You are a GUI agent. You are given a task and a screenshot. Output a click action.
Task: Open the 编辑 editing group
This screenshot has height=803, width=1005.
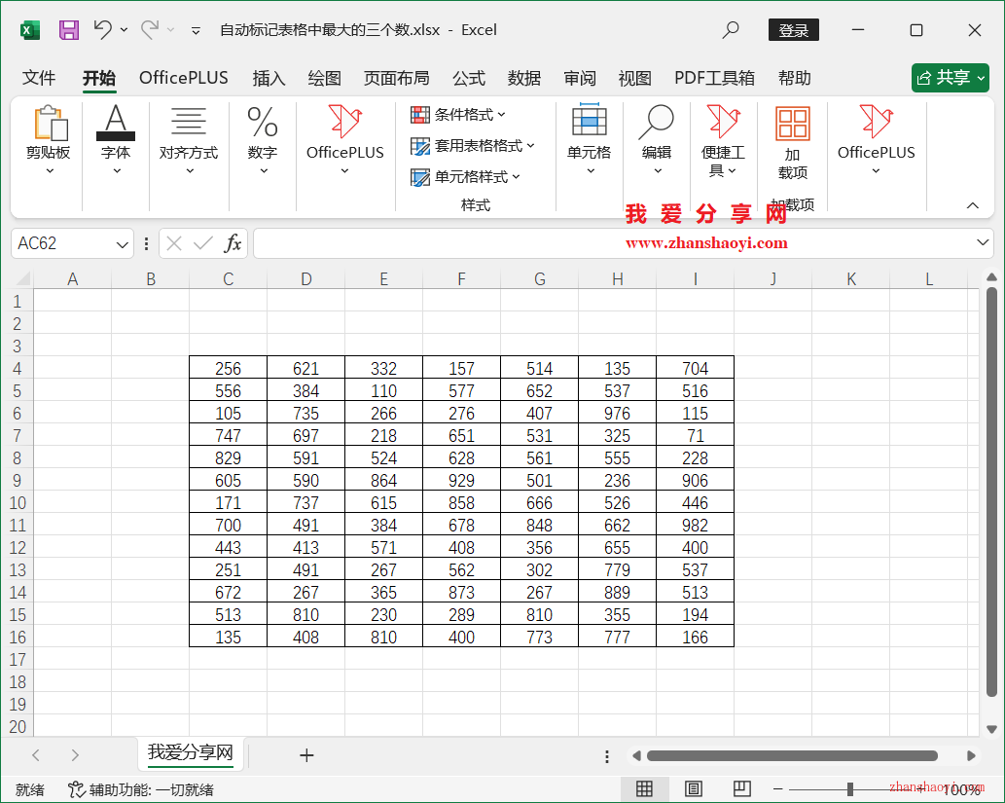(x=657, y=140)
